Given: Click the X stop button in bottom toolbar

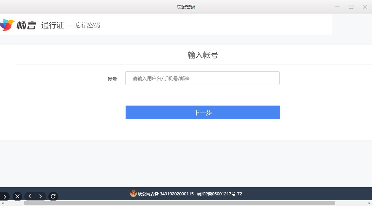Looking at the screenshot, I should (x=17, y=196).
